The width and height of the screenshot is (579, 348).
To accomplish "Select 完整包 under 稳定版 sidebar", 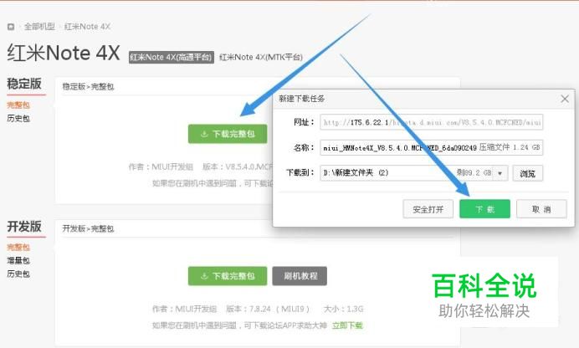I will click(x=18, y=105).
